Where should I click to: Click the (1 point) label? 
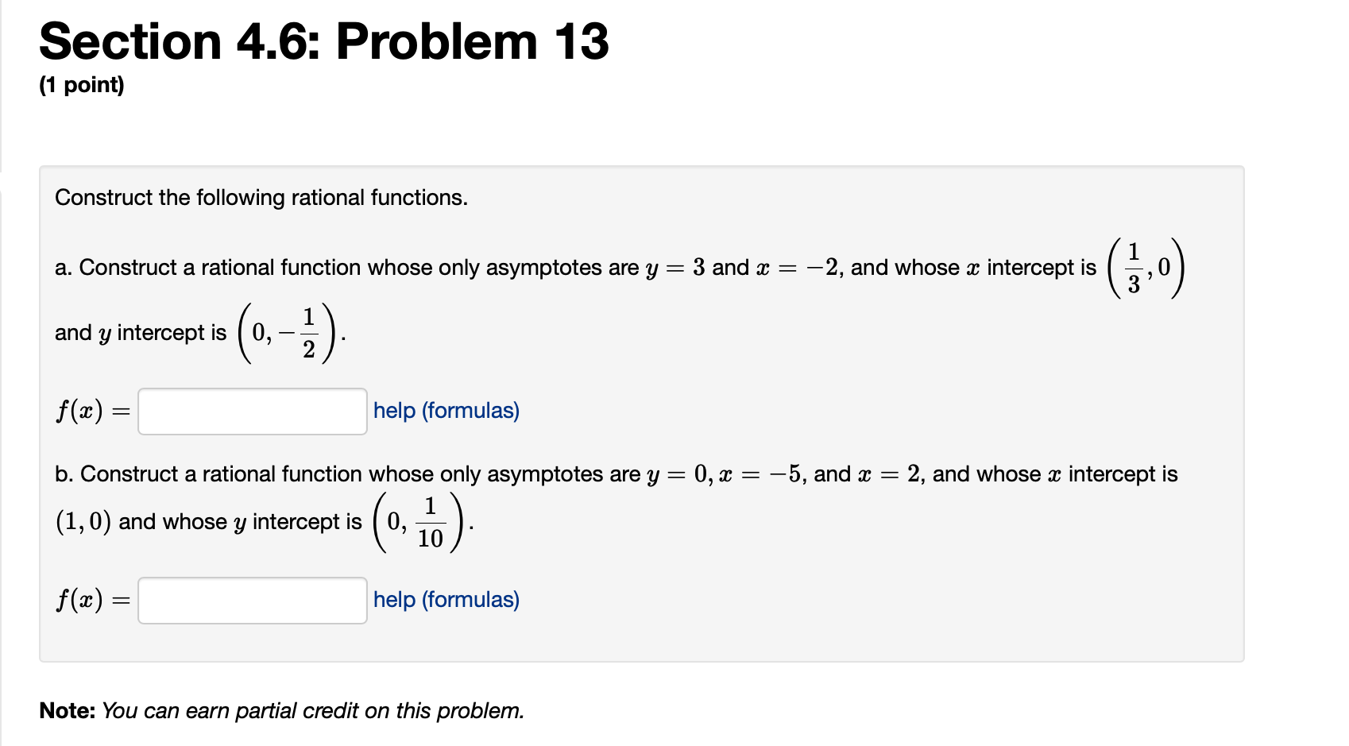(x=80, y=85)
